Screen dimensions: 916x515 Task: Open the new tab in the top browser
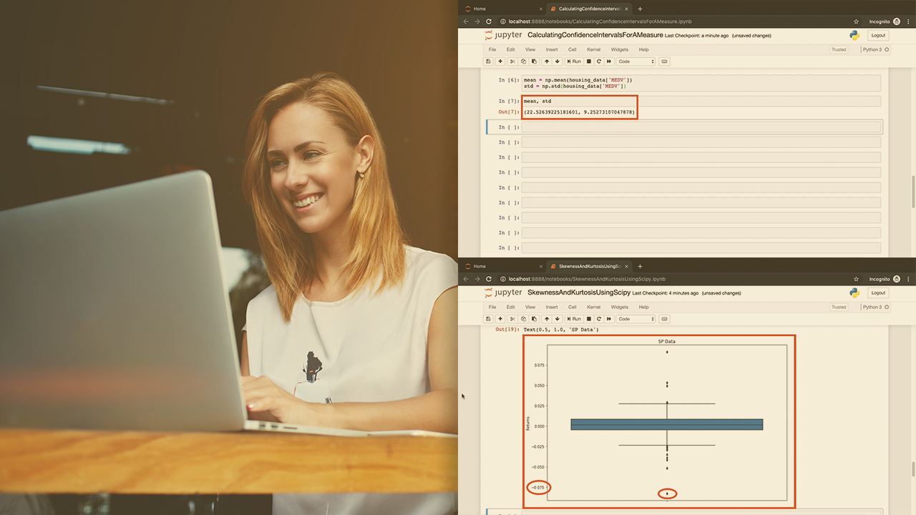coord(640,9)
